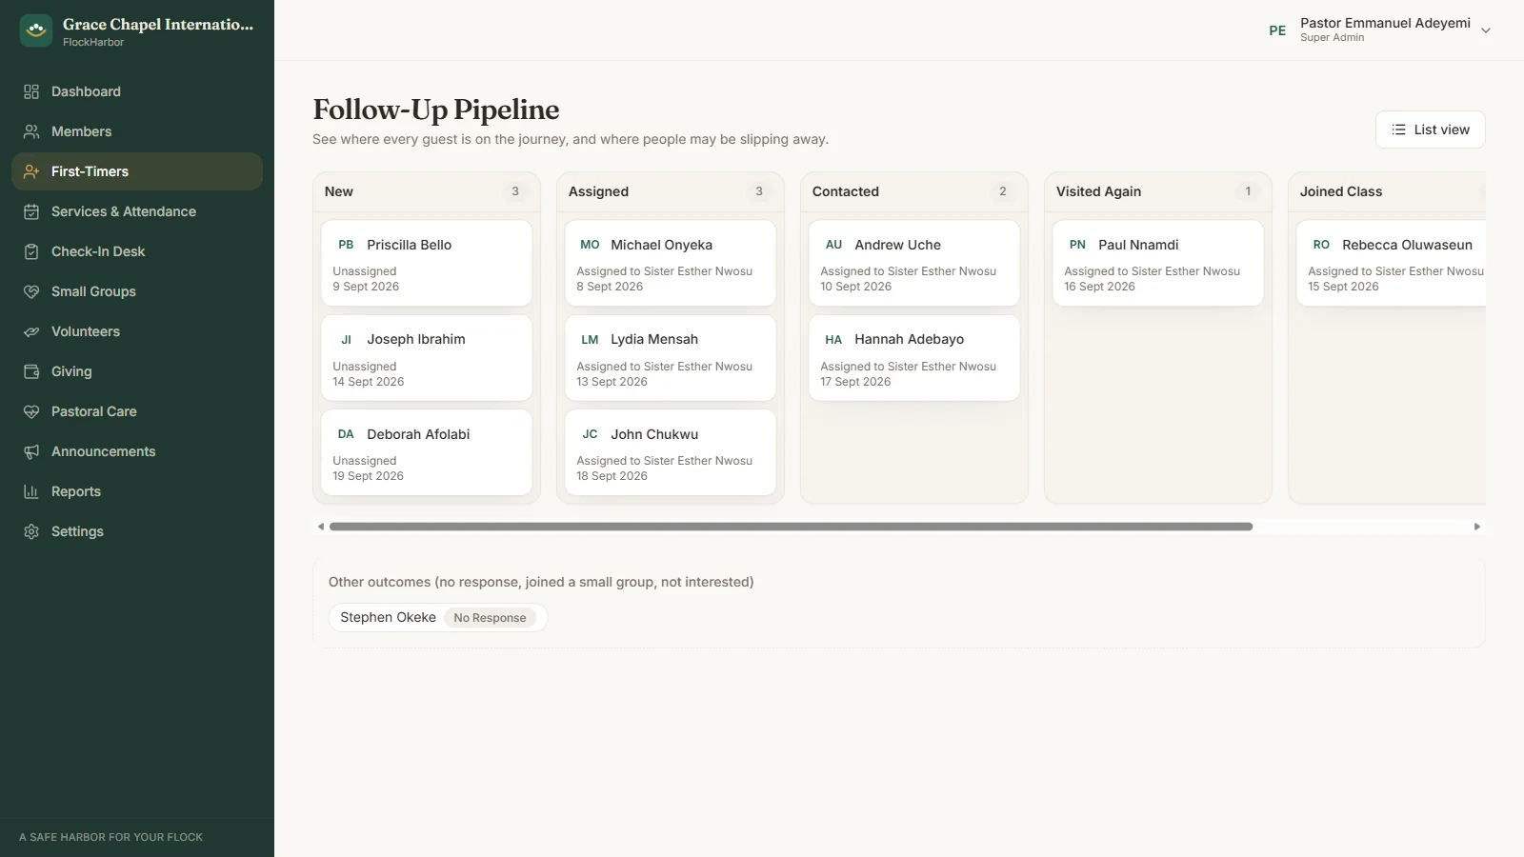The height and width of the screenshot is (857, 1524).
Task: Click the horizontal pipeline scrollbar thumb
Action: pyautogui.click(x=791, y=527)
